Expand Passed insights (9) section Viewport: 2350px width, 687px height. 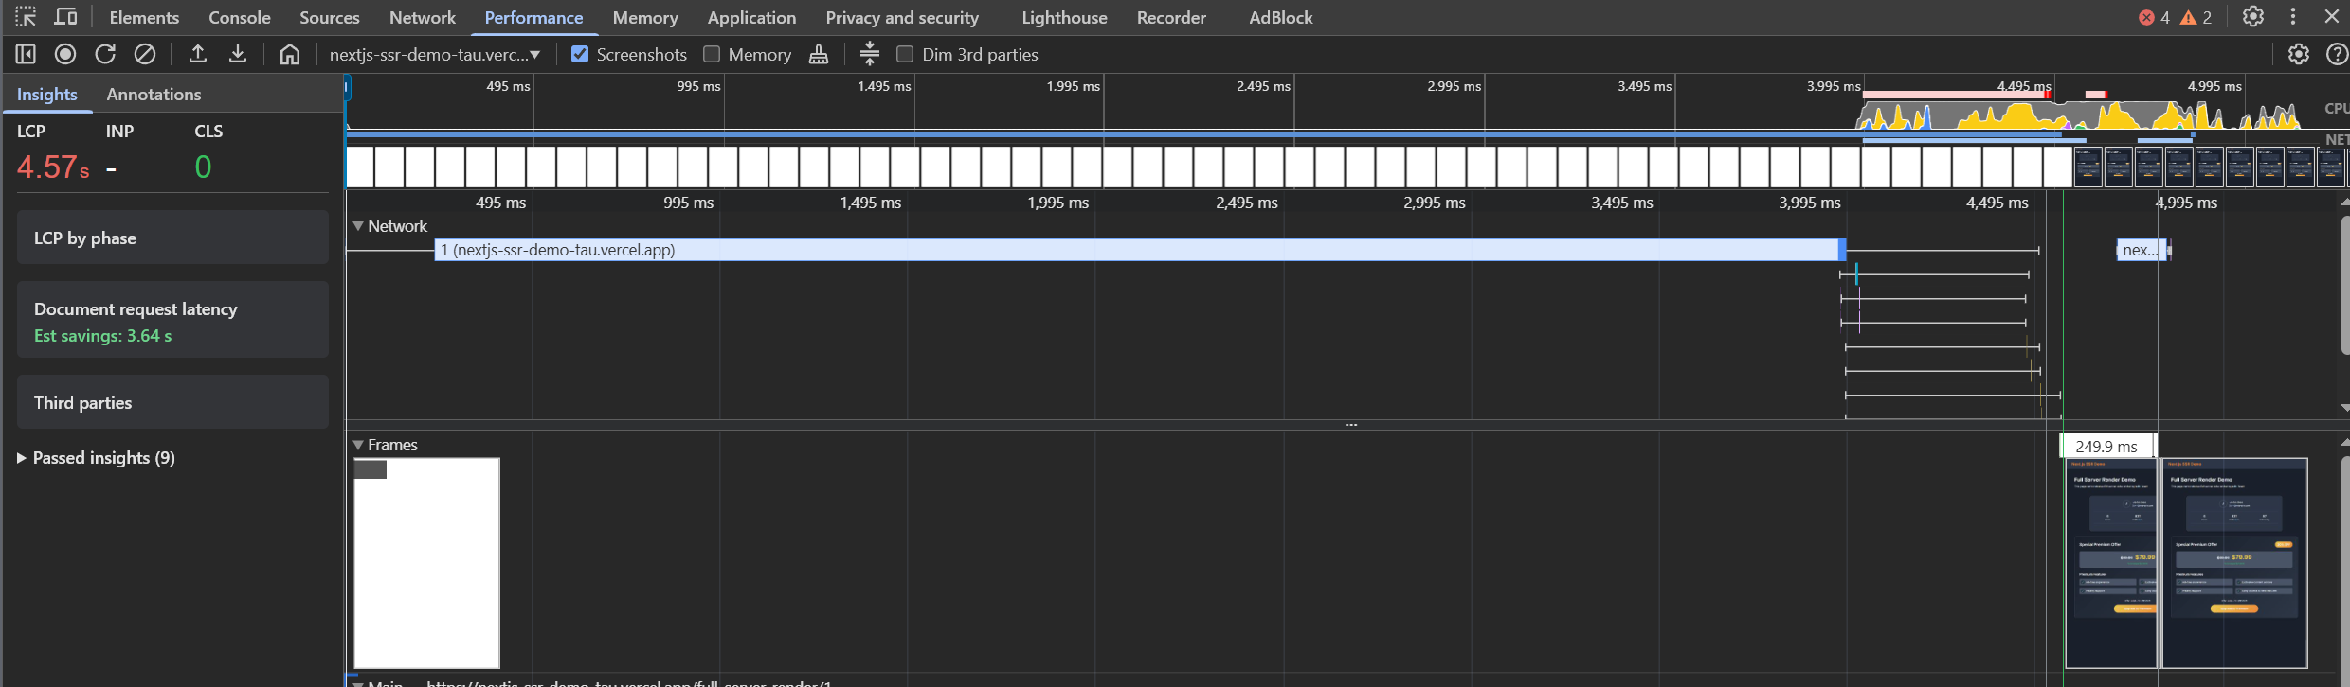coord(96,458)
